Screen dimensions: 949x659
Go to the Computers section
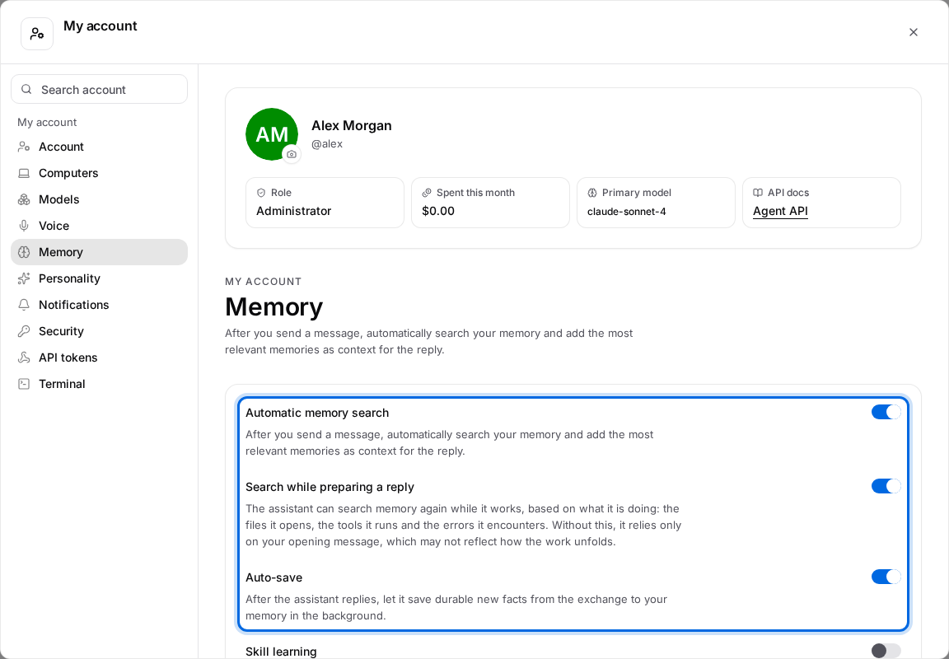tap(99, 173)
